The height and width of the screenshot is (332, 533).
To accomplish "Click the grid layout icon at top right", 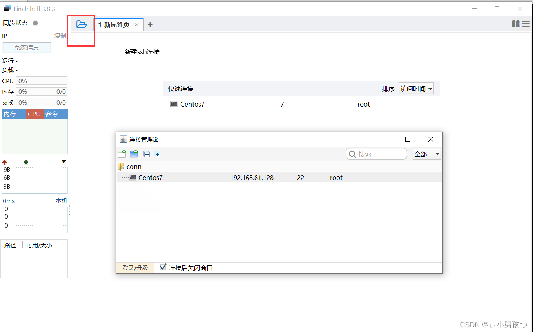I will (516, 24).
